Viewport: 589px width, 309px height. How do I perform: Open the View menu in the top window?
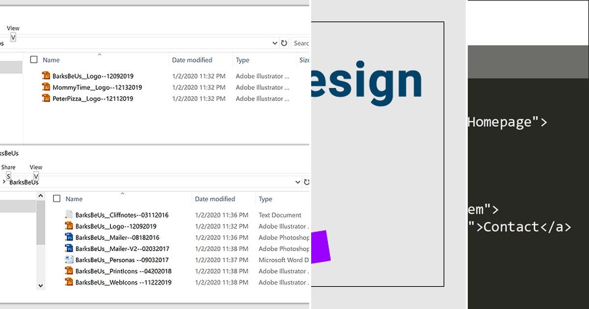13,28
